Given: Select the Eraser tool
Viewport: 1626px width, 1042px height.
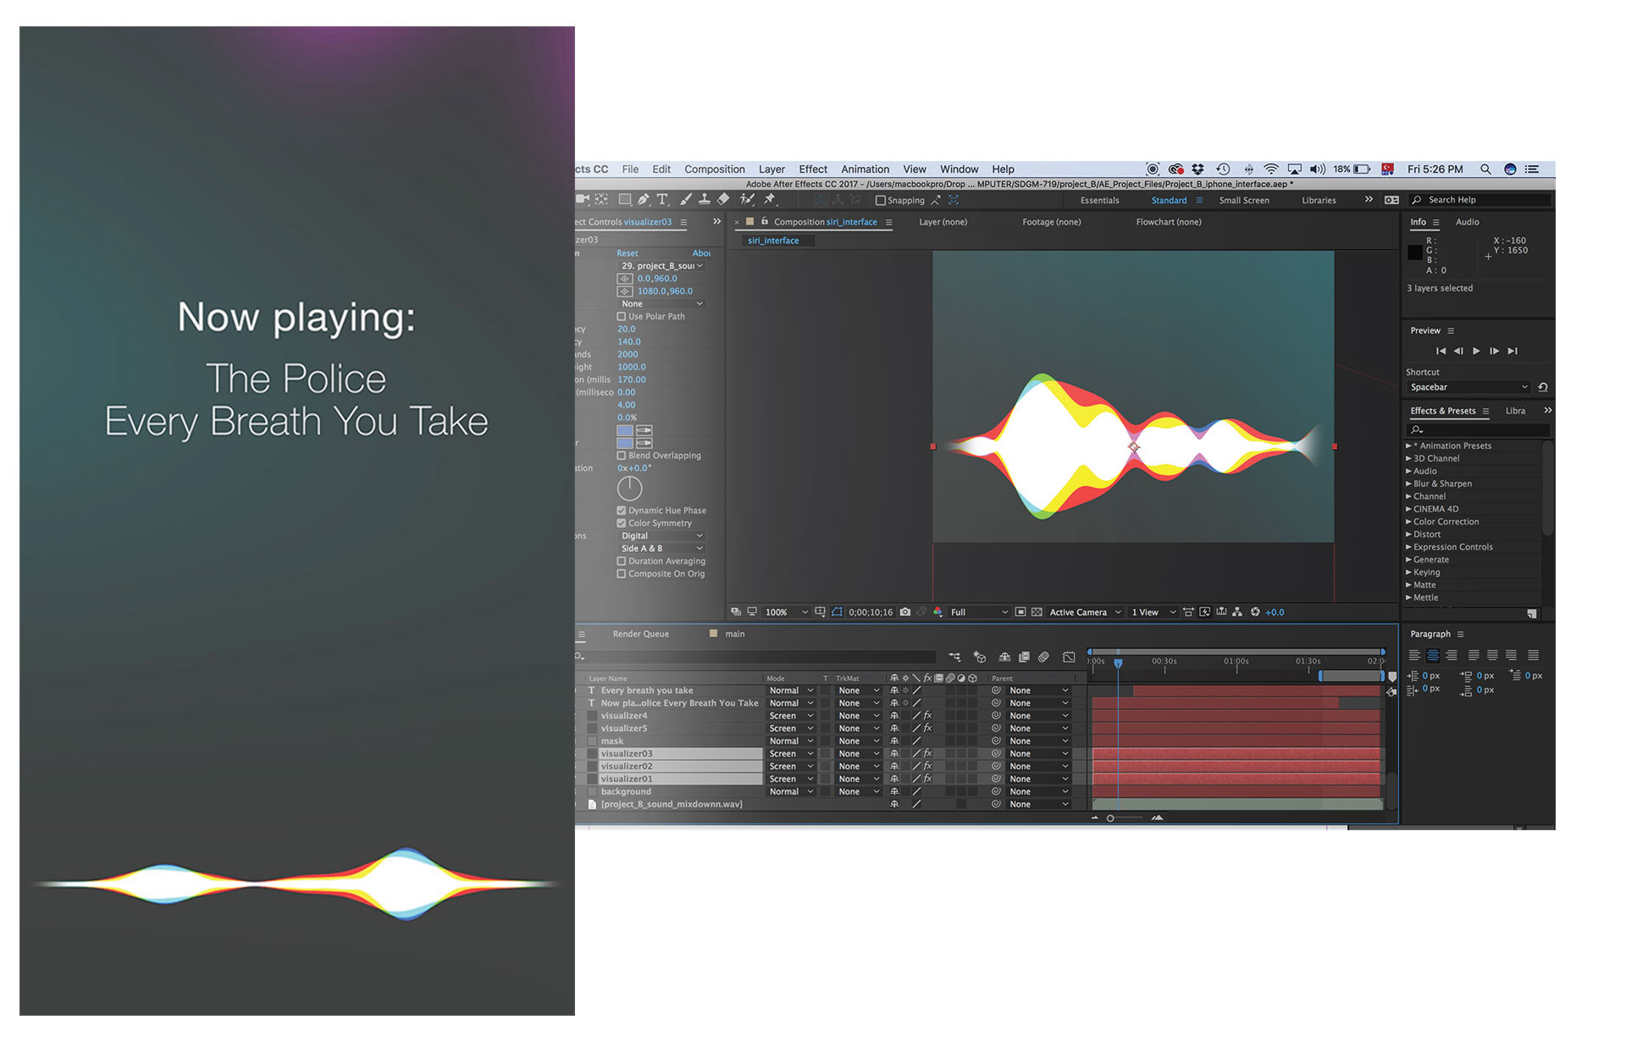Looking at the screenshot, I should pos(723,200).
